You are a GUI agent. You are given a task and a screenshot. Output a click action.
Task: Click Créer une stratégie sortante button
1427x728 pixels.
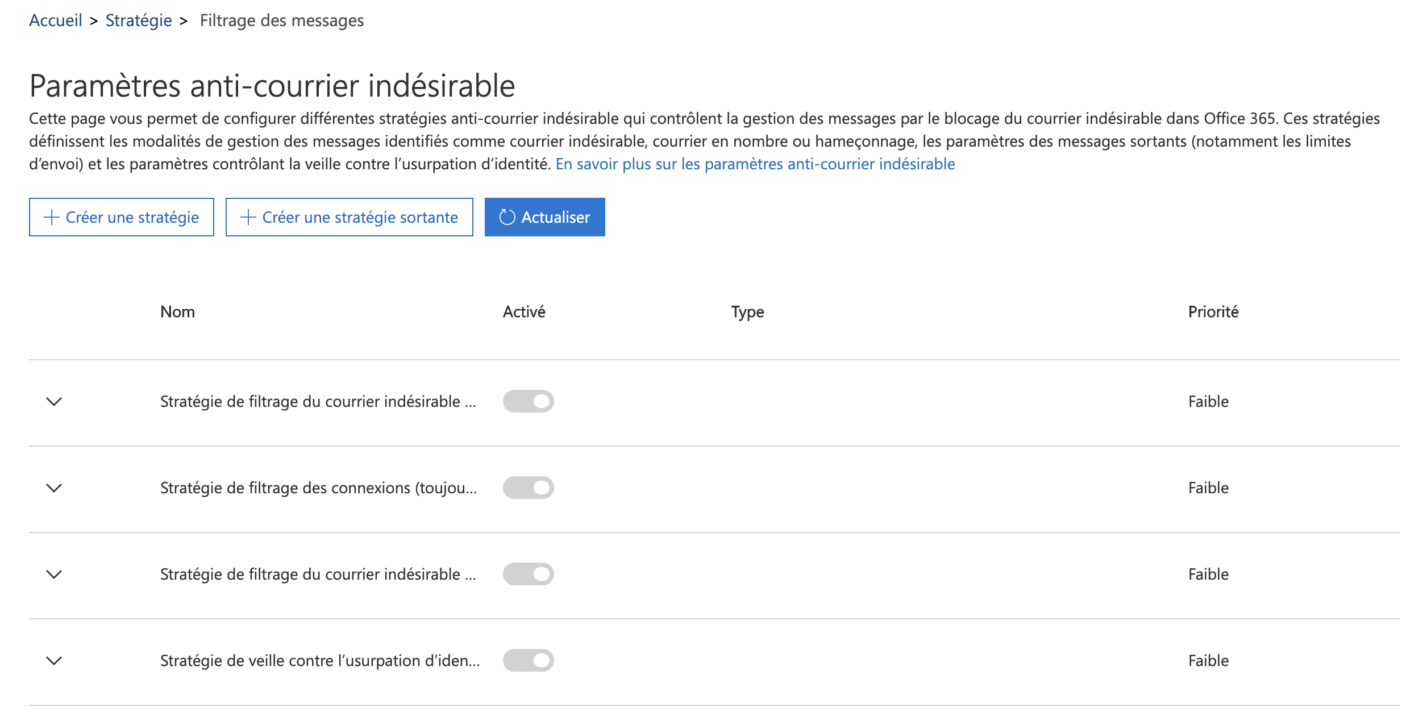click(350, 217)
